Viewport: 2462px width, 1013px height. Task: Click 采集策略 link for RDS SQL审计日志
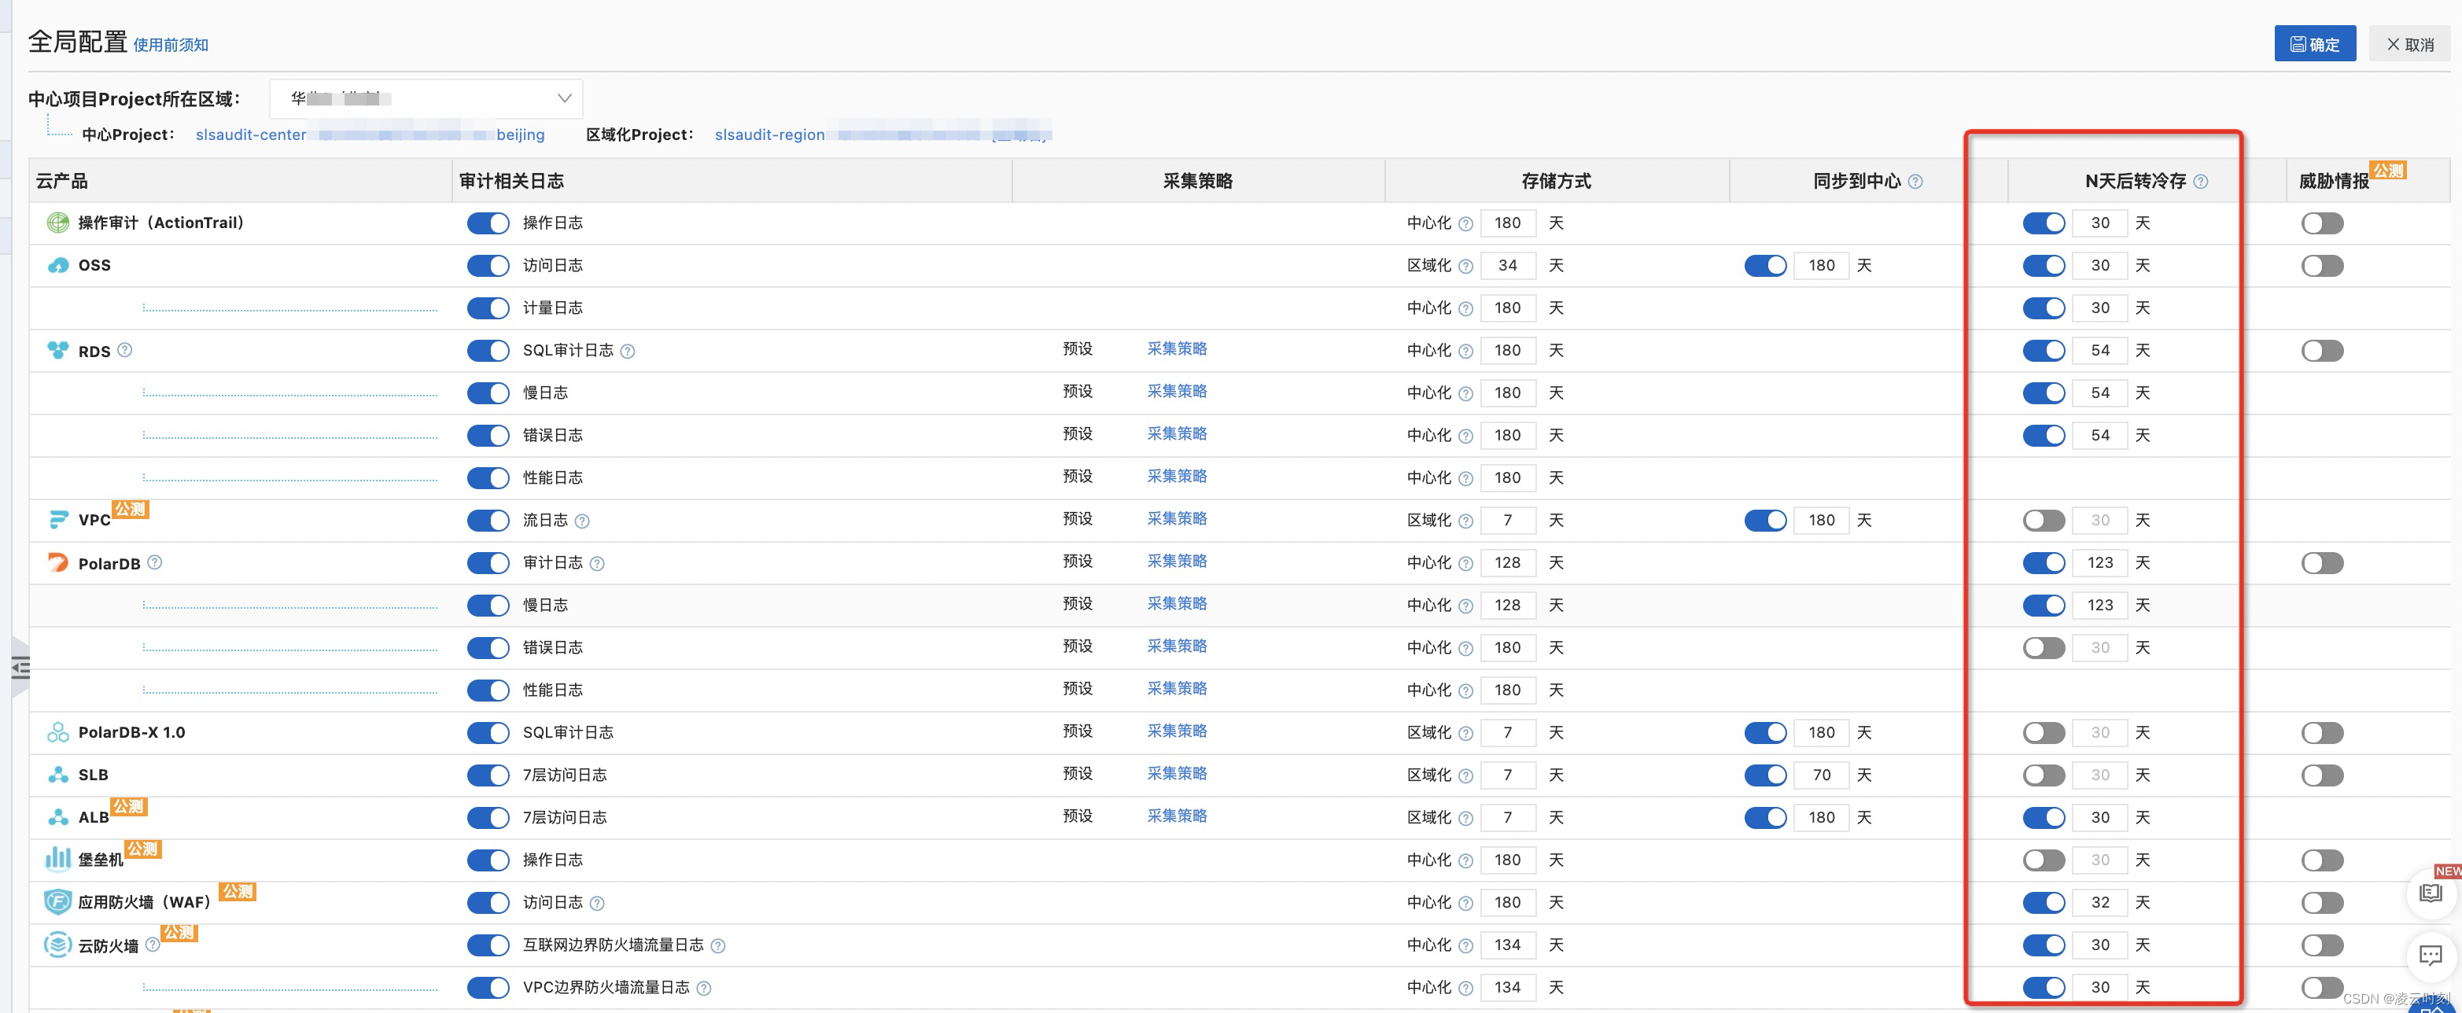coord(1177,349)
